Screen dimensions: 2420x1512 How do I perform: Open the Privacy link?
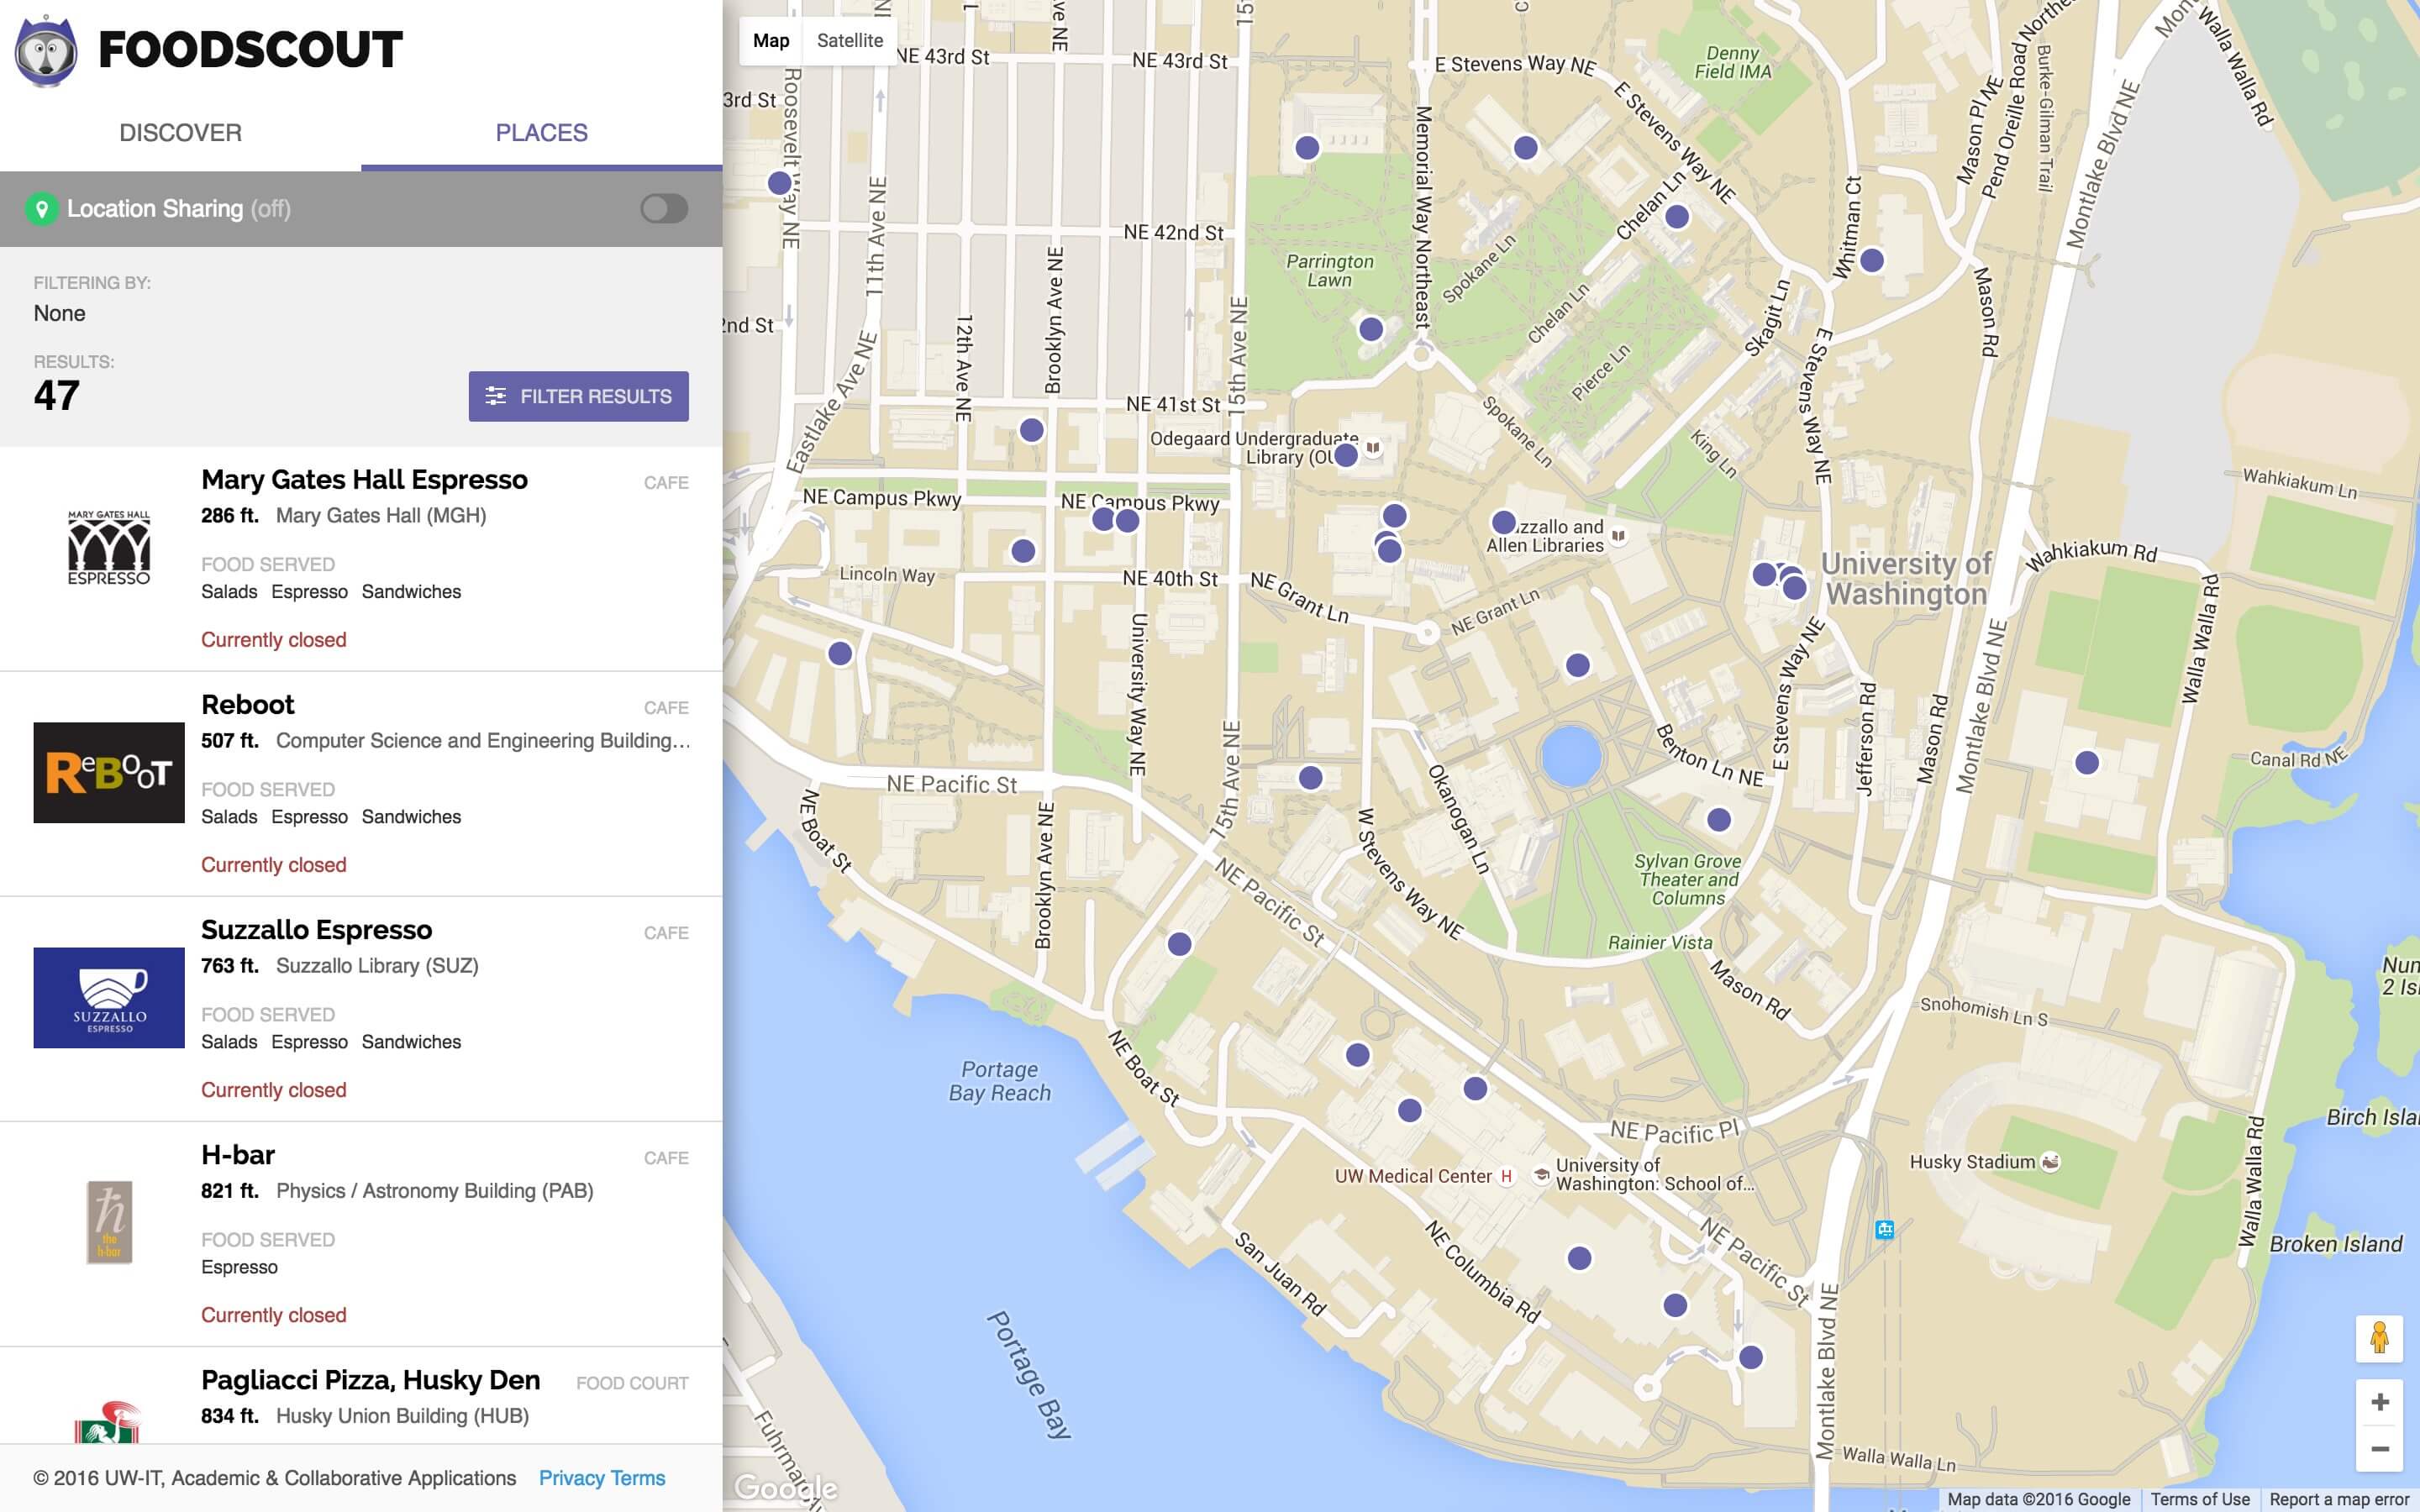point(571,1478)
